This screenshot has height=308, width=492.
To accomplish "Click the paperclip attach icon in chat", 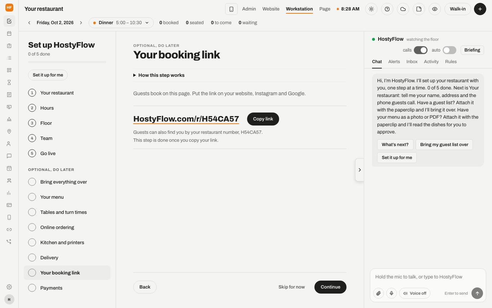I will (x=379, y=293).
